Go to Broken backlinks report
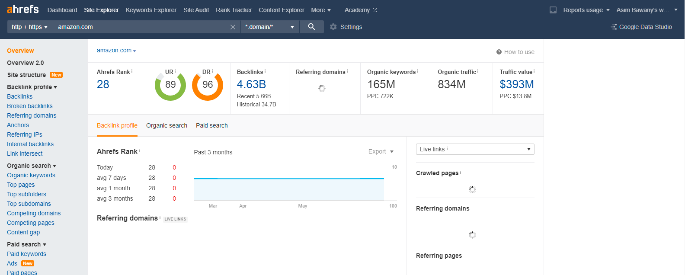Screen dimensions: 685x275 pyautogui.click(x=30, y=106)
